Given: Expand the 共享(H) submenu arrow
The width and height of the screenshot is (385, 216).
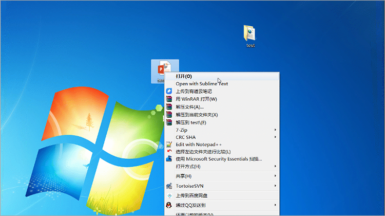Looking at the screenshot, I should (x=275, y=176).
